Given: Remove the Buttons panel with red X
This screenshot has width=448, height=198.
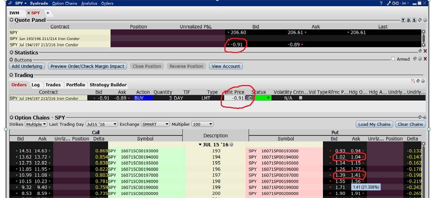Looking at the screenshot, I should (425, 59).
